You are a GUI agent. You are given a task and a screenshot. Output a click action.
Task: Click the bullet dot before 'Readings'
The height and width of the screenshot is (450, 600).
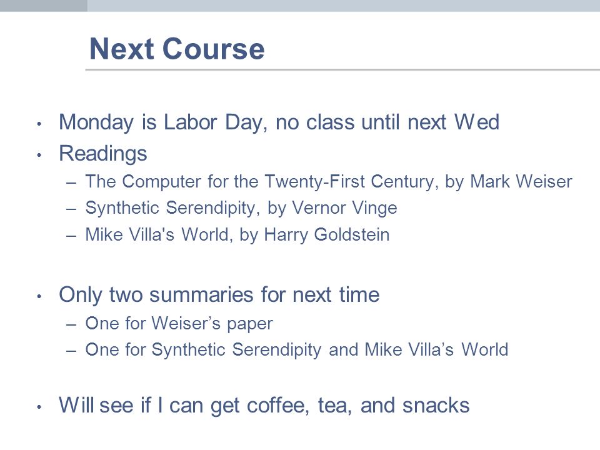(x=39, y=155)
